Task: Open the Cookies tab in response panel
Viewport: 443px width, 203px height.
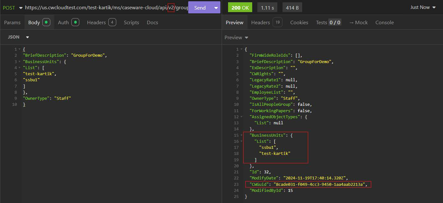Action: tap(299, 22)
